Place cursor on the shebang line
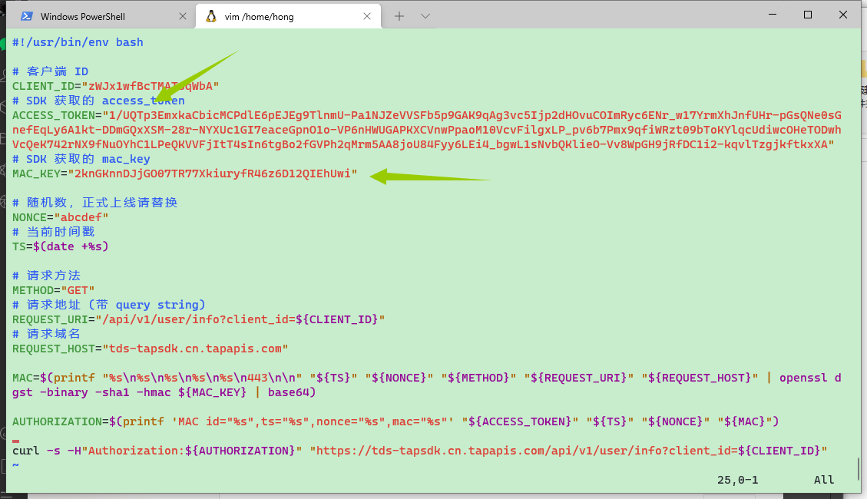 (x=78, y=42)
